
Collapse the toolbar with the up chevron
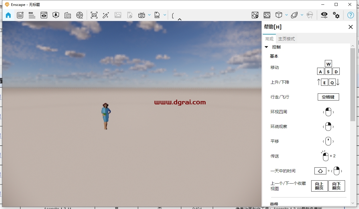tap(180, 19)
